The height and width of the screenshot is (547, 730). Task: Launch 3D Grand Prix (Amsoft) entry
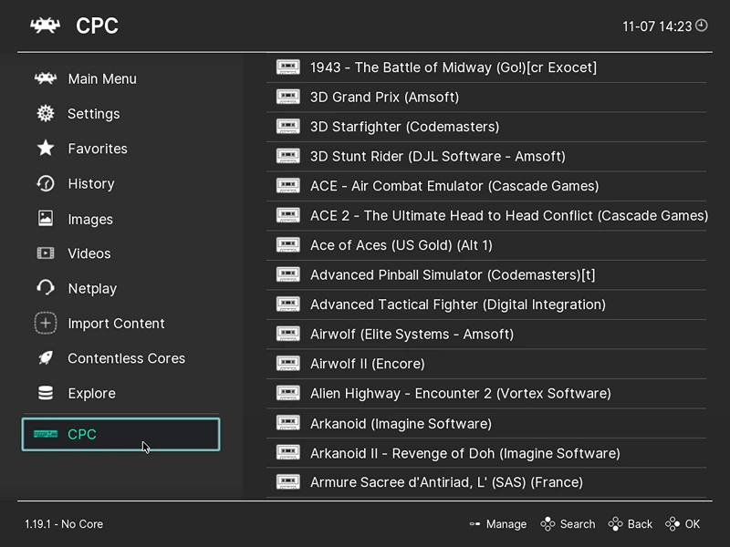click(x=486, y=97)
